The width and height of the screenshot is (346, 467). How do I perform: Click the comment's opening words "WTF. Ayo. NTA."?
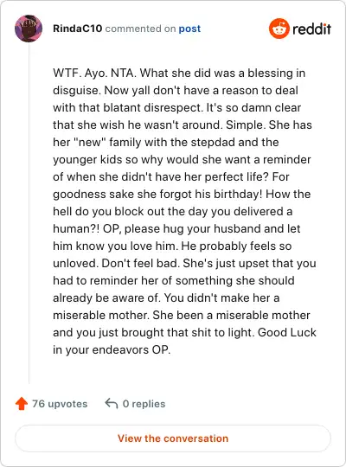(x=95, y=73)
